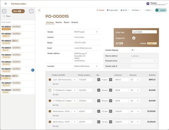
Task: Click the Order number column header
Action: pos(6,22)
